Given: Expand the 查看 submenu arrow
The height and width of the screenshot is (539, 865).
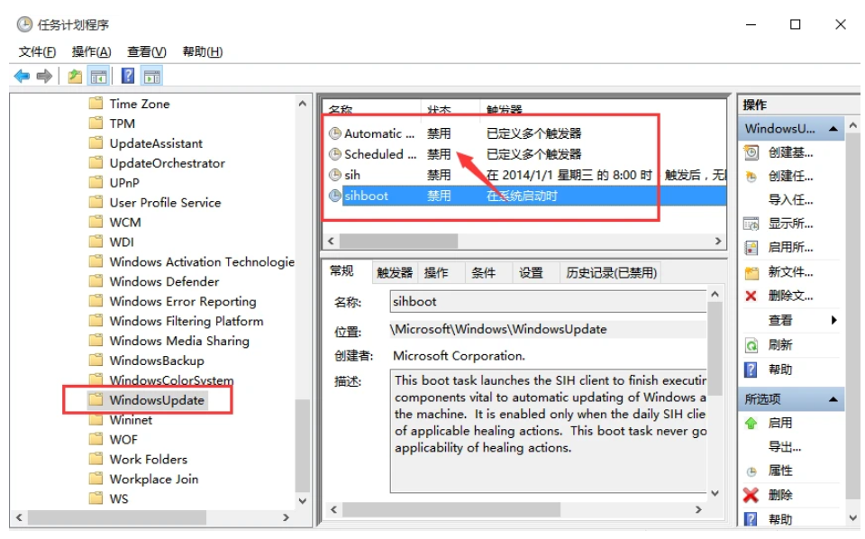Looking at the screenshot, I should click(x=833, y=320).
